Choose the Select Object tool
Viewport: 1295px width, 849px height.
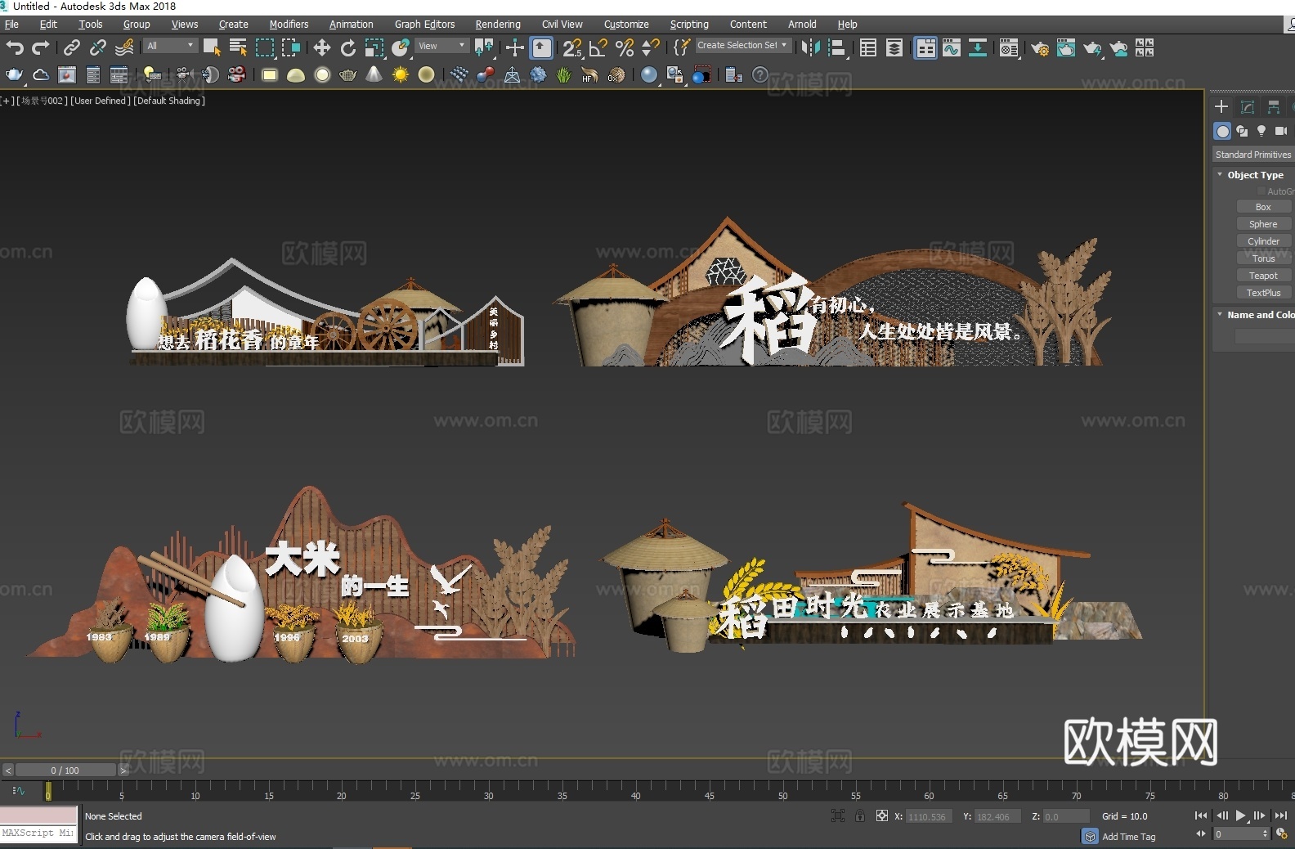[212, 48]
